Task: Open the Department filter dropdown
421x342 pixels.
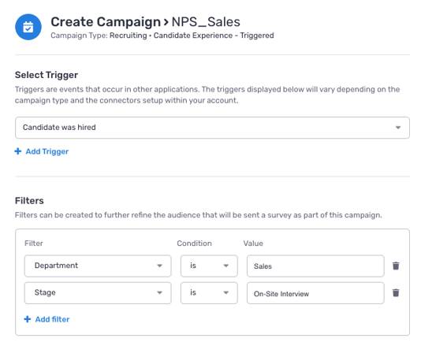Action: [98, 266]
